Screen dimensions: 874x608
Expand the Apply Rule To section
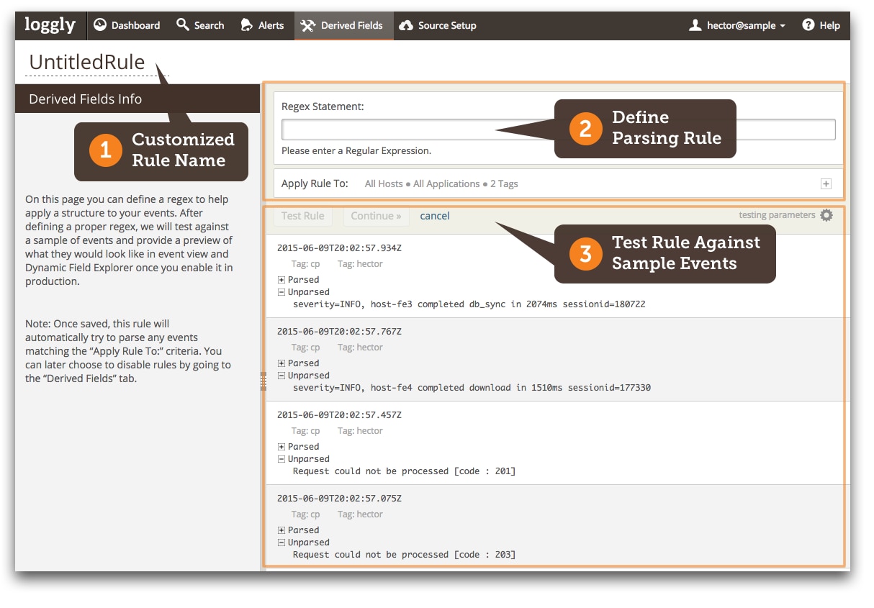pos(826,184)
